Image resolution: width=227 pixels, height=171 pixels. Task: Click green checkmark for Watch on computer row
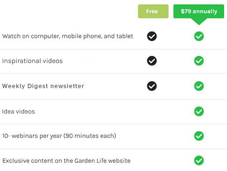(199, 36)
